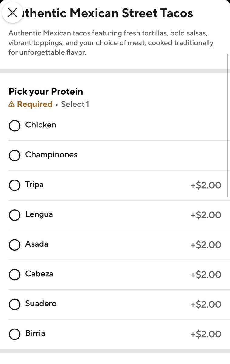
Task: Click the vertical scrollbar thumb
Action: [x=228, y=126]
